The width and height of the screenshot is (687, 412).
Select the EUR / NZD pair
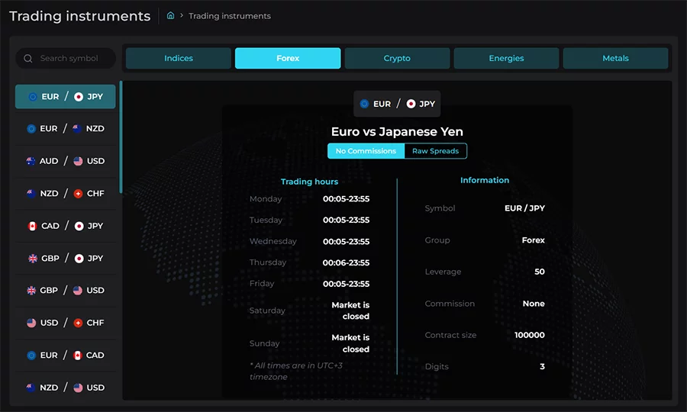(66, 129)
